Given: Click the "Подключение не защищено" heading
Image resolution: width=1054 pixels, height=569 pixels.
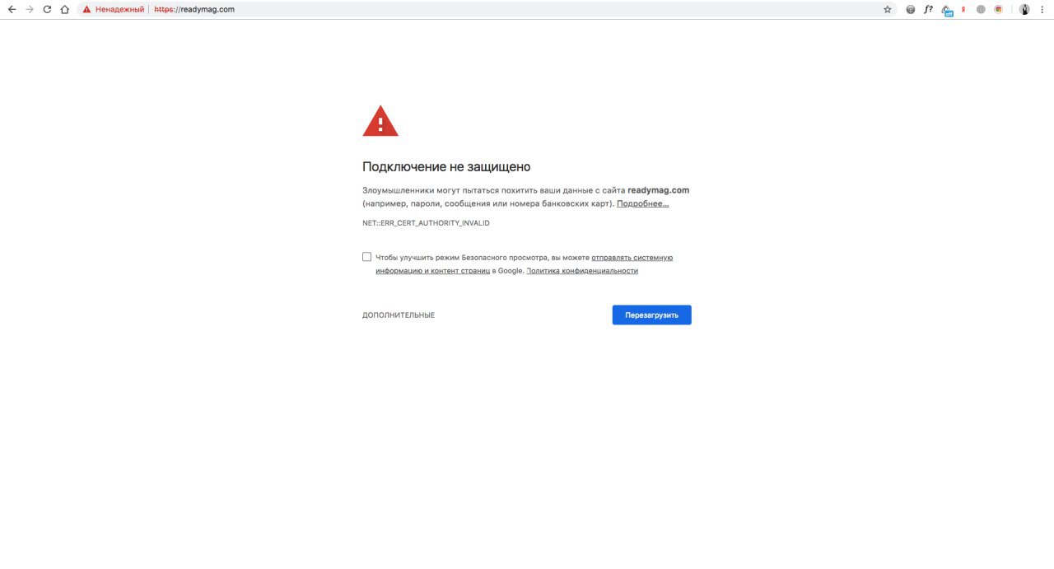Looking at the screenshot, I should click(x=446, y=167).
